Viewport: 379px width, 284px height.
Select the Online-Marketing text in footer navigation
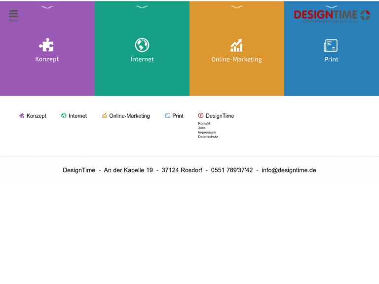click(129, 116)
